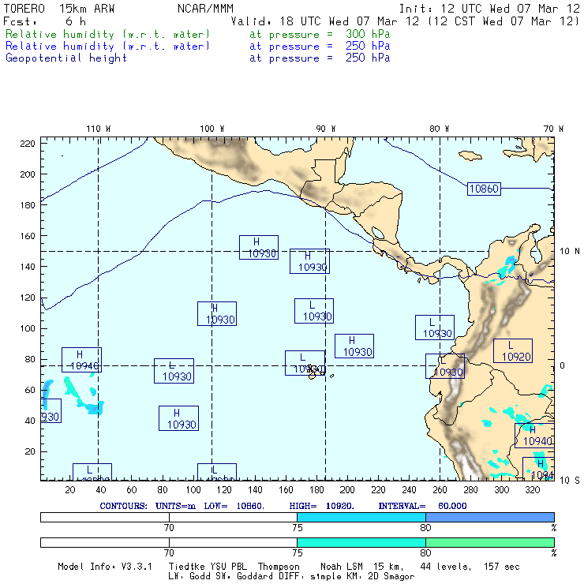Click the '10 N' latitude label
The height and width of the screenshot is (584, 584).
click(x=570, y=252)
